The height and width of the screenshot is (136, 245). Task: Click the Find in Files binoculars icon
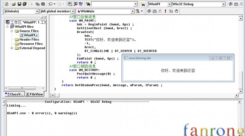coord(88,4)
